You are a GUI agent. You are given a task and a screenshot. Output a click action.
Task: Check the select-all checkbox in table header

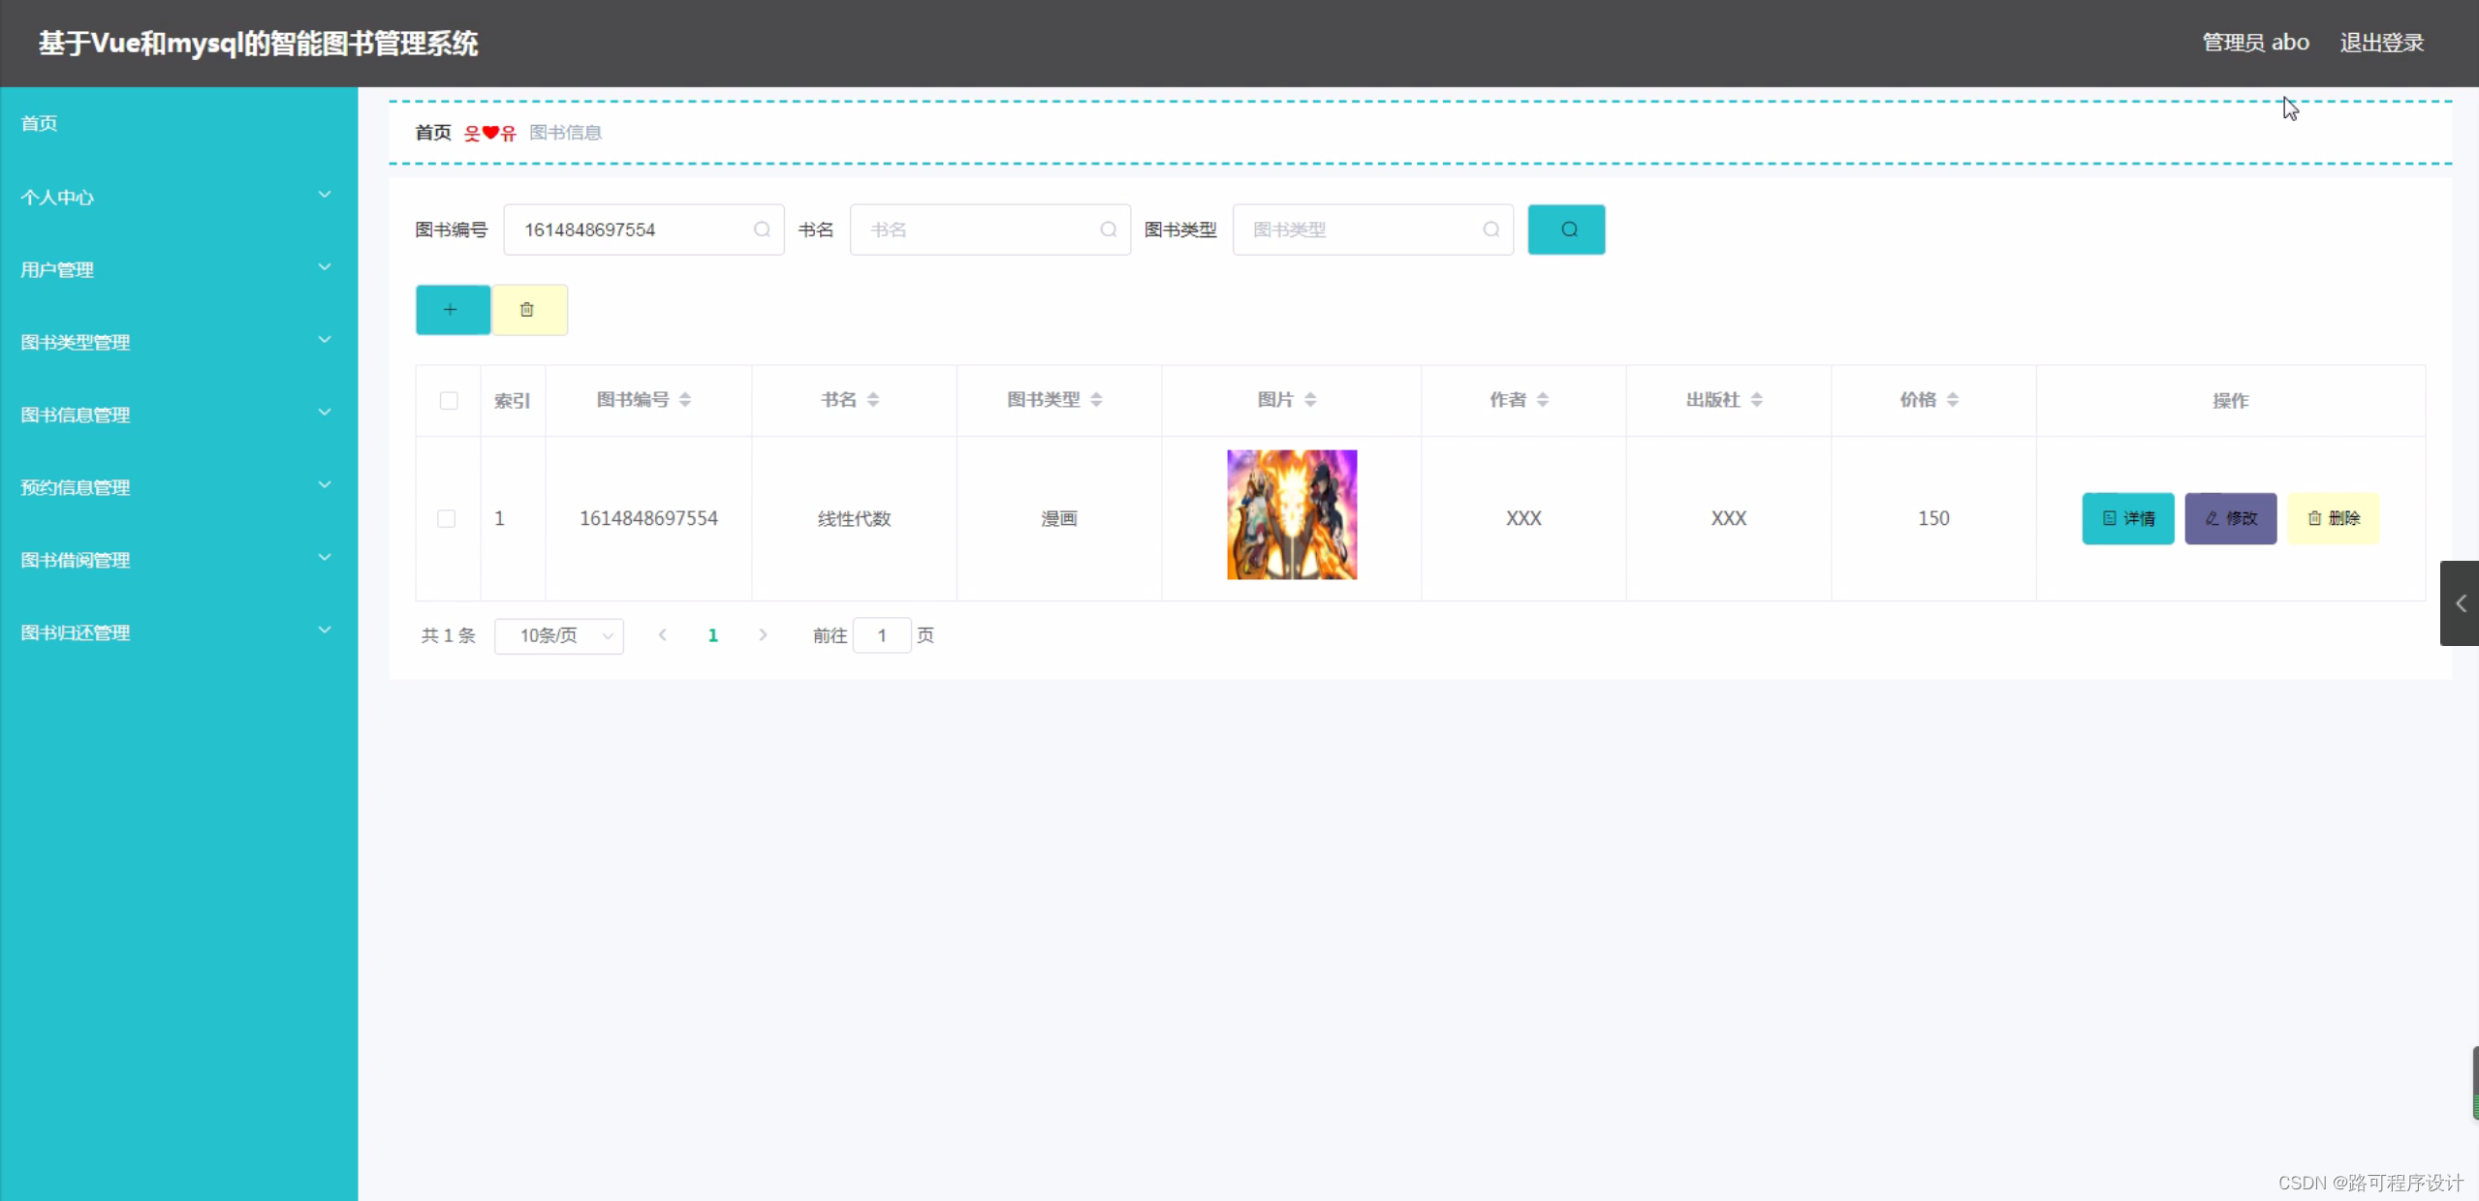(x=447, y=400)
